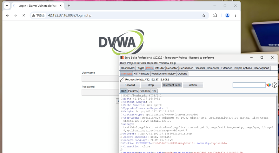The image size is (279, 153).
Task: Click the Username input field
Action: (x=100, y=78)
